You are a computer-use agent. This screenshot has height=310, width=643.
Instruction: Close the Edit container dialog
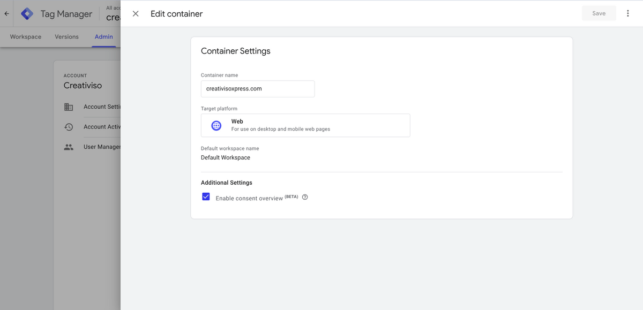pyautogui.click(x=135, y=13)
